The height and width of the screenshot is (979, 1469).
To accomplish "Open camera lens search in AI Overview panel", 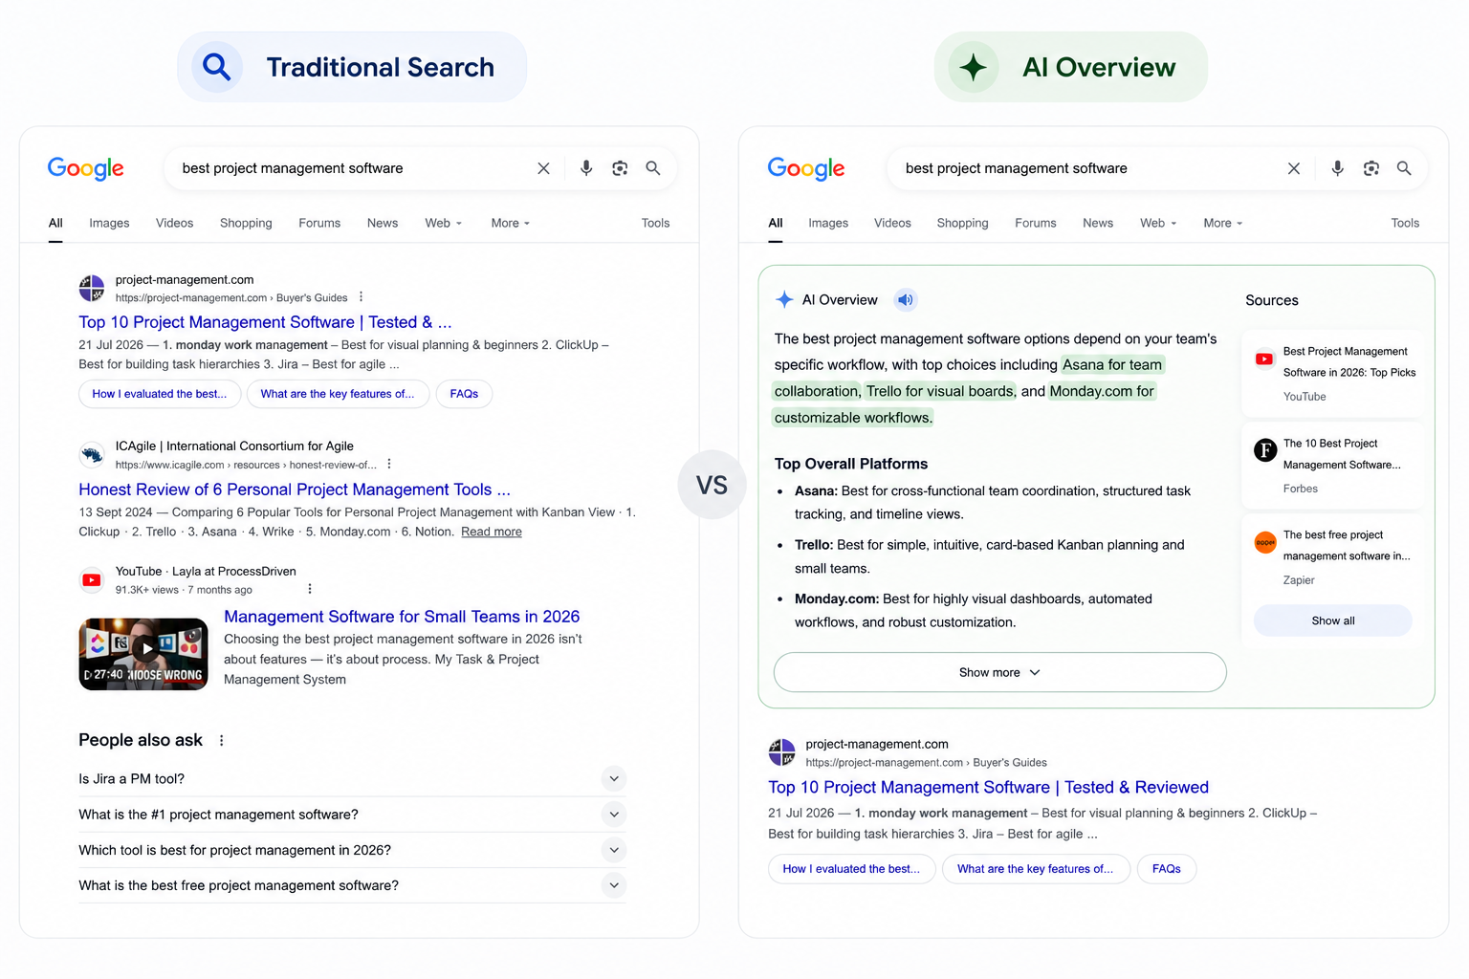I will tap(1371, 168).
